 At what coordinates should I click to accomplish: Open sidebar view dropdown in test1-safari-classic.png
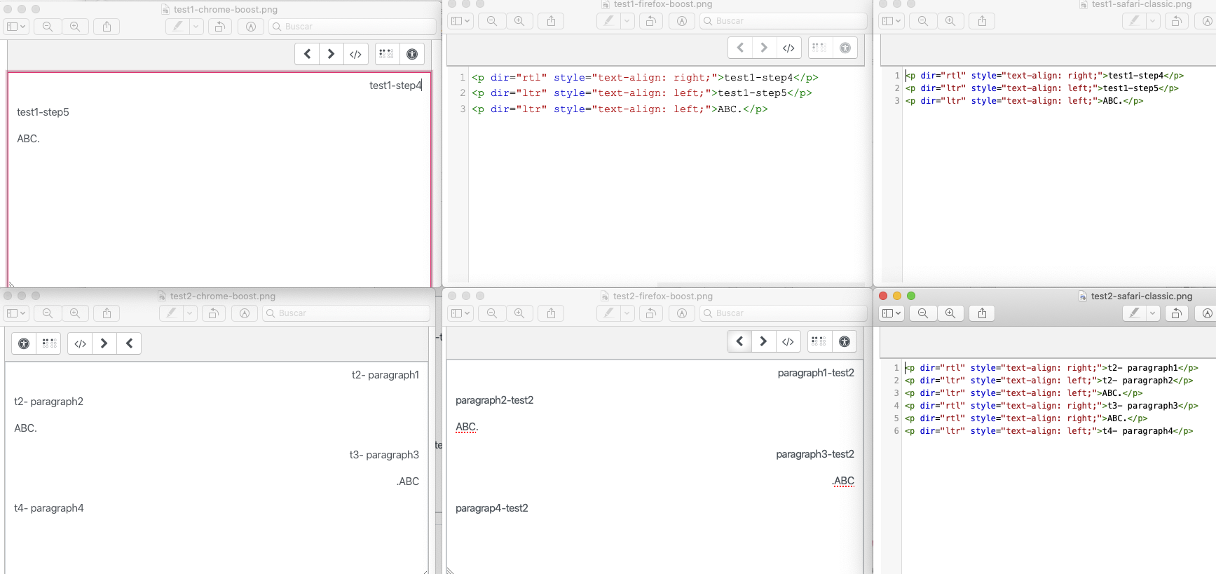click(x=891, y=21)
